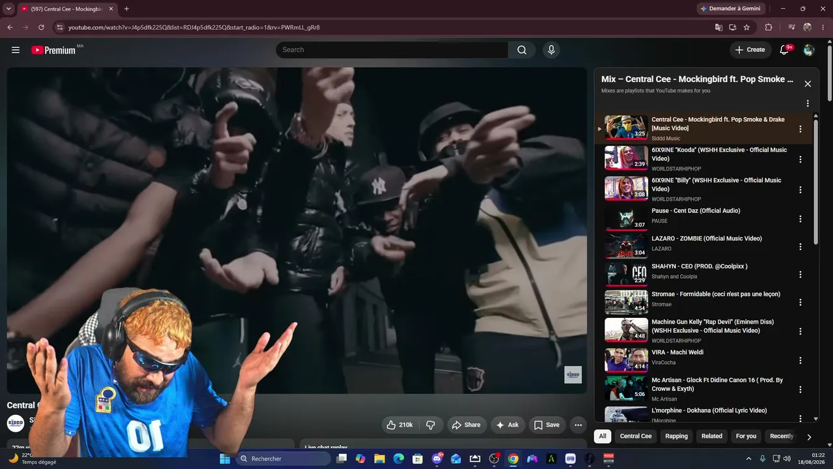The image size is (833, 469).
Task: Open the Chrome profile avatar
Action: [807, 27]
